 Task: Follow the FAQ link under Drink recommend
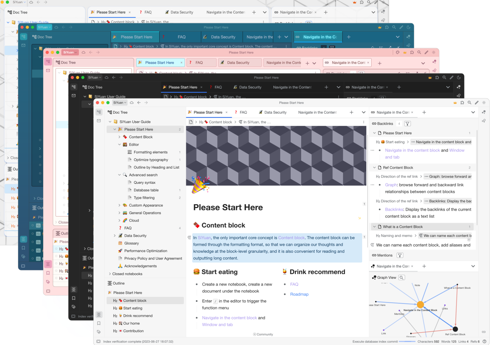click(294, 284)
